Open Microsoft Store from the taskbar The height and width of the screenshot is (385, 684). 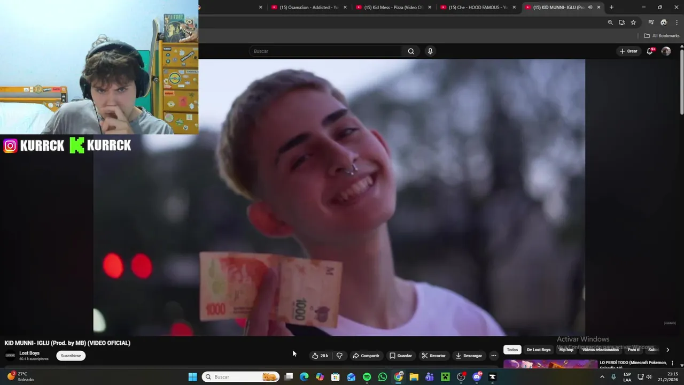336,377
